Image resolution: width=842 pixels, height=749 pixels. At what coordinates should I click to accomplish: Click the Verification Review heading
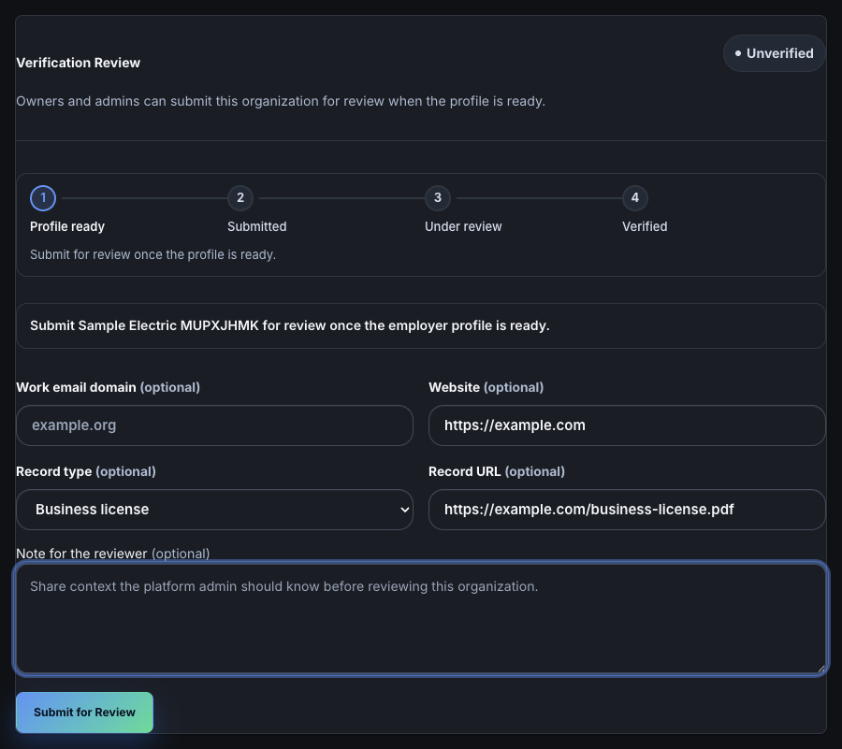78,63
